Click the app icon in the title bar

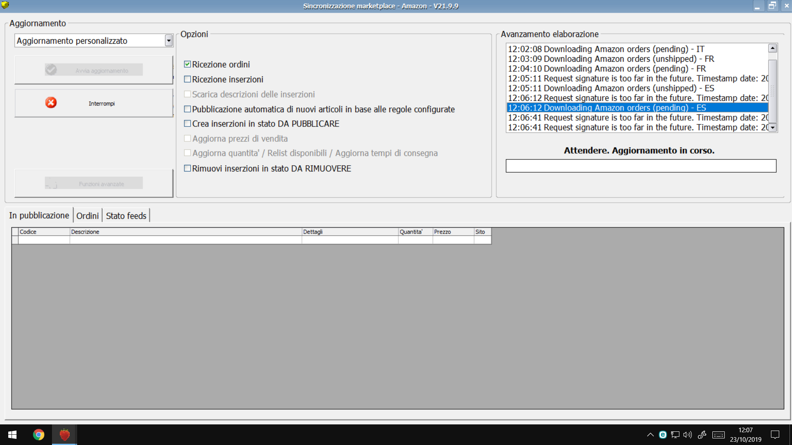click(x=5, y=5)
